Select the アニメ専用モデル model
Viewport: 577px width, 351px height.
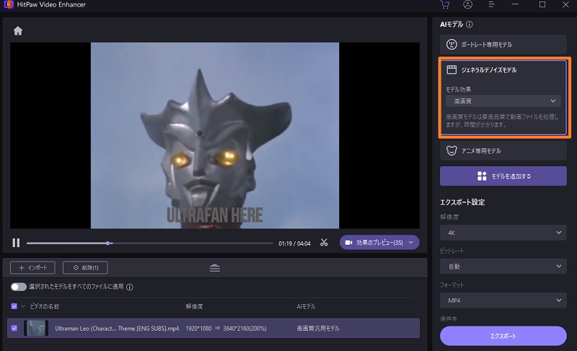[x=503, y=151]
